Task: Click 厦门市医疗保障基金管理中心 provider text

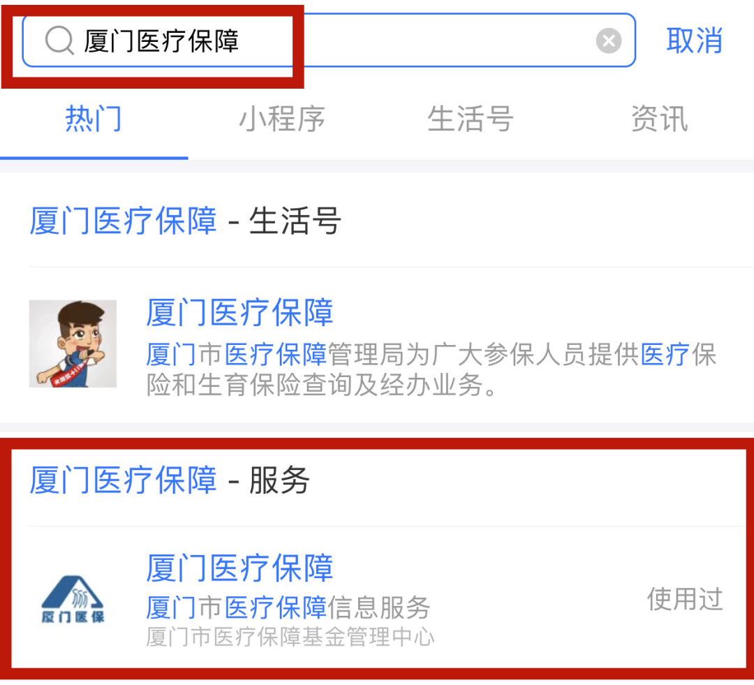Action: click(x=290, y=637)
